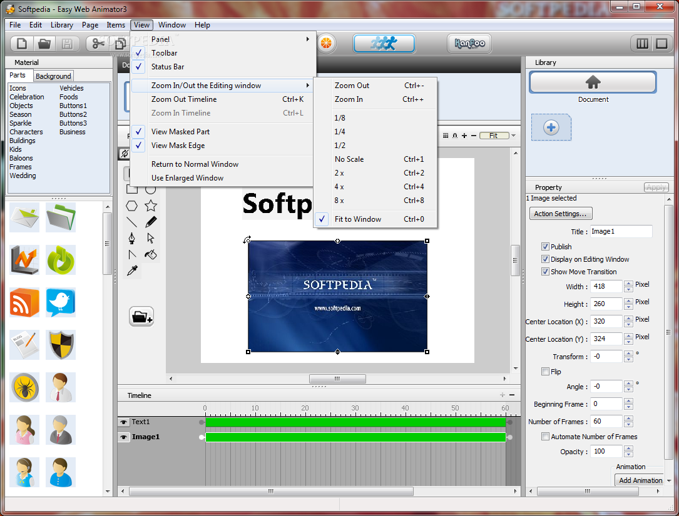Click the plus add-to-library tile

(551, 127)
